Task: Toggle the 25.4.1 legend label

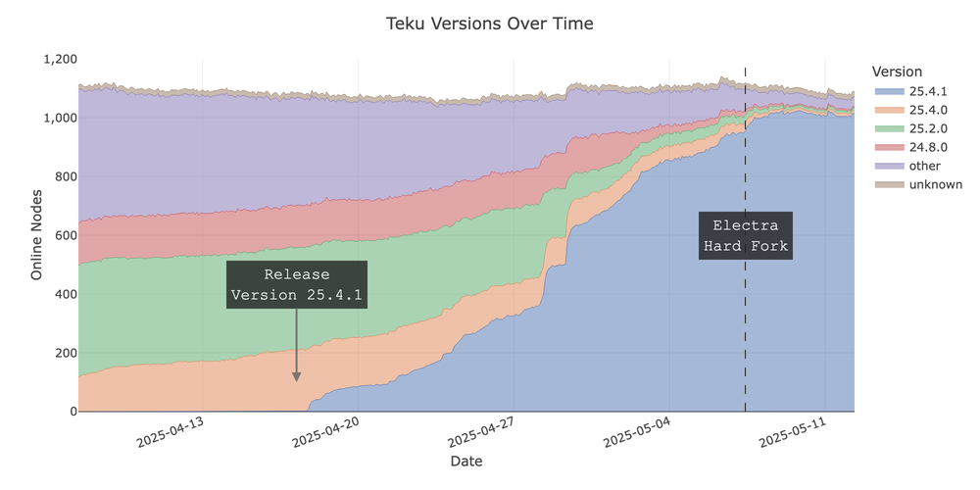Action: 926,91
